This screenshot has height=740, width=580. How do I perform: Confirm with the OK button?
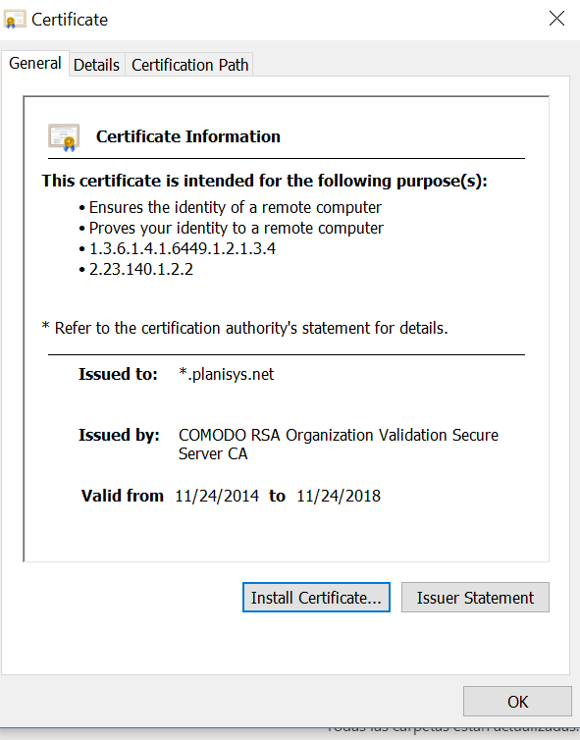(x=518, y=702)
